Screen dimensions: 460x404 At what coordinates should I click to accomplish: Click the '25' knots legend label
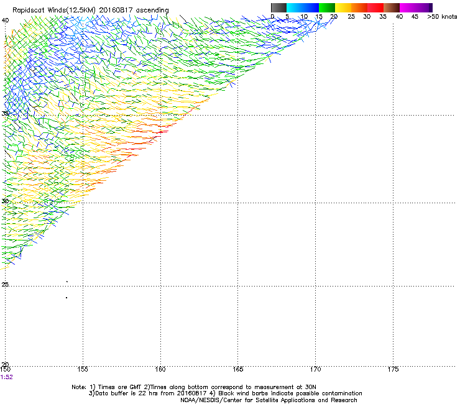pos(351,17)
